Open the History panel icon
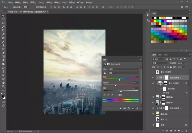 click(148, 14)
